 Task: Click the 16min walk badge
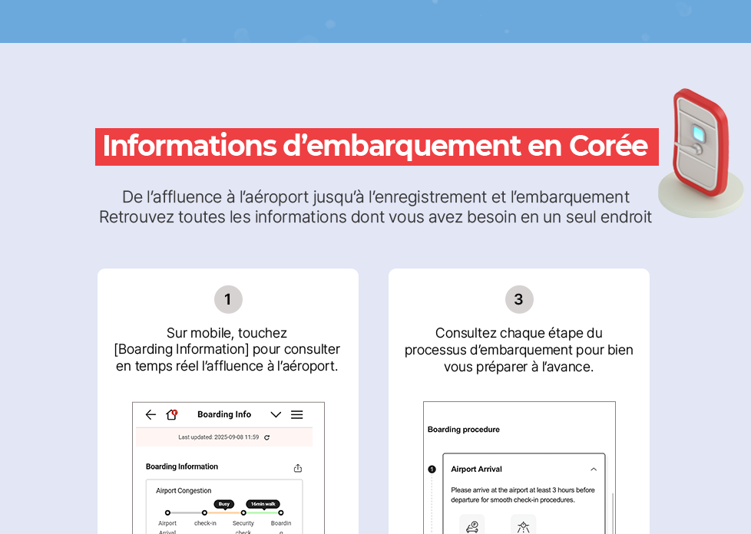(x=263, y=504)
